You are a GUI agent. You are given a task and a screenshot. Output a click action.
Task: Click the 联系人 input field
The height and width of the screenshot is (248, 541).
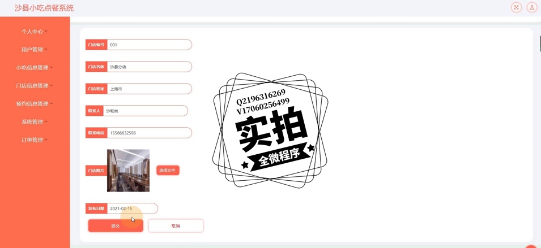click(x=146, y=111)
